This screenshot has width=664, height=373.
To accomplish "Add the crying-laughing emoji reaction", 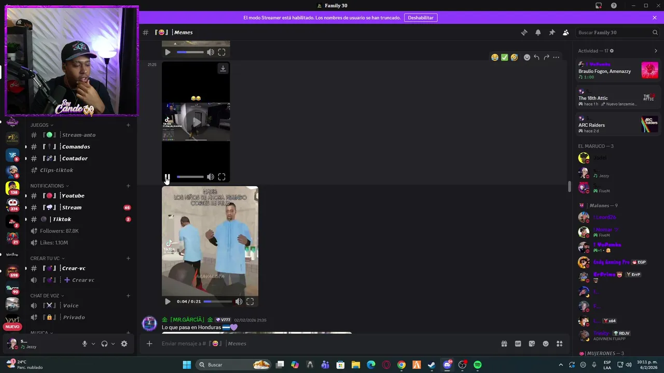I will [x=495, y=58].
